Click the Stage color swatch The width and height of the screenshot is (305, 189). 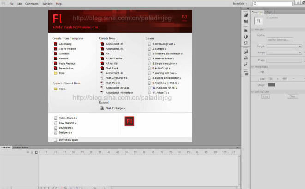pos(271,85)
